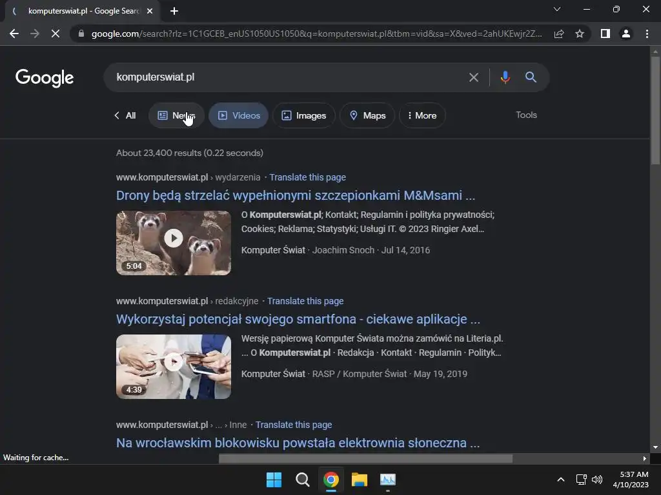This screenshot has width=661, height=495.
Task: Clear the search box text
Action: pos(474,77)
